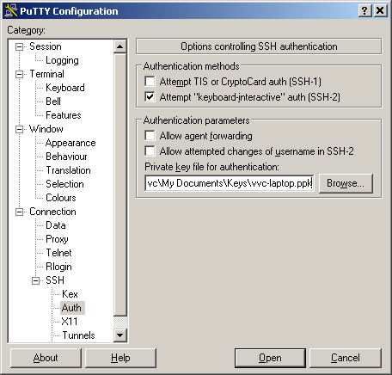Open the Logging settings
This screenshot has width=392, height=375.
click(62, 60)
